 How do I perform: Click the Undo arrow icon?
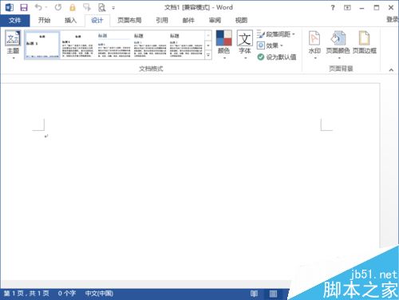pos(38,7)
